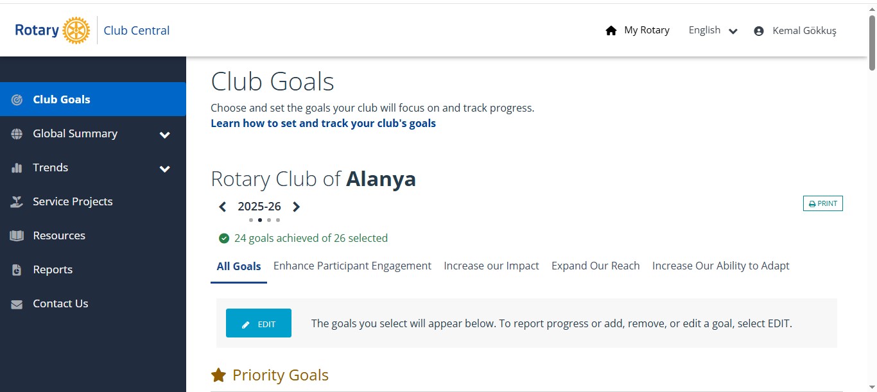Open the goal-setting help link
Image resolution: width=877 pixels, height=392 pixels.
click(323, 123)
